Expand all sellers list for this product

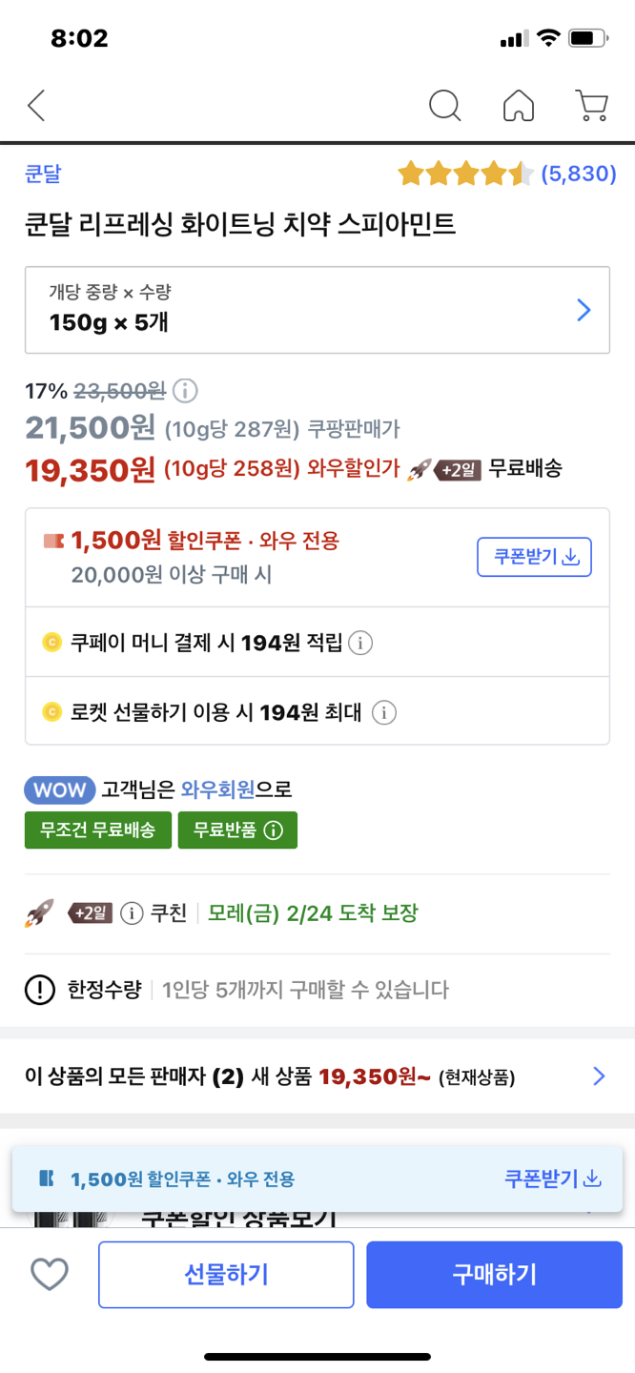[599, 1077]
